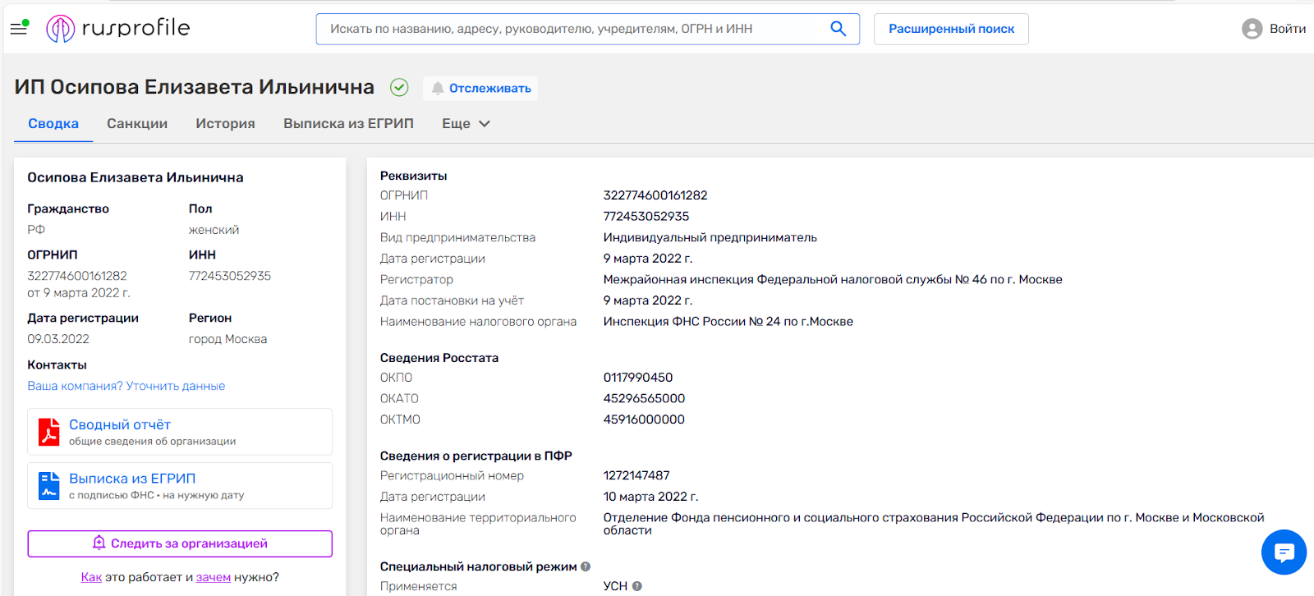Click the user avatar icon

tap(1252, 29)
